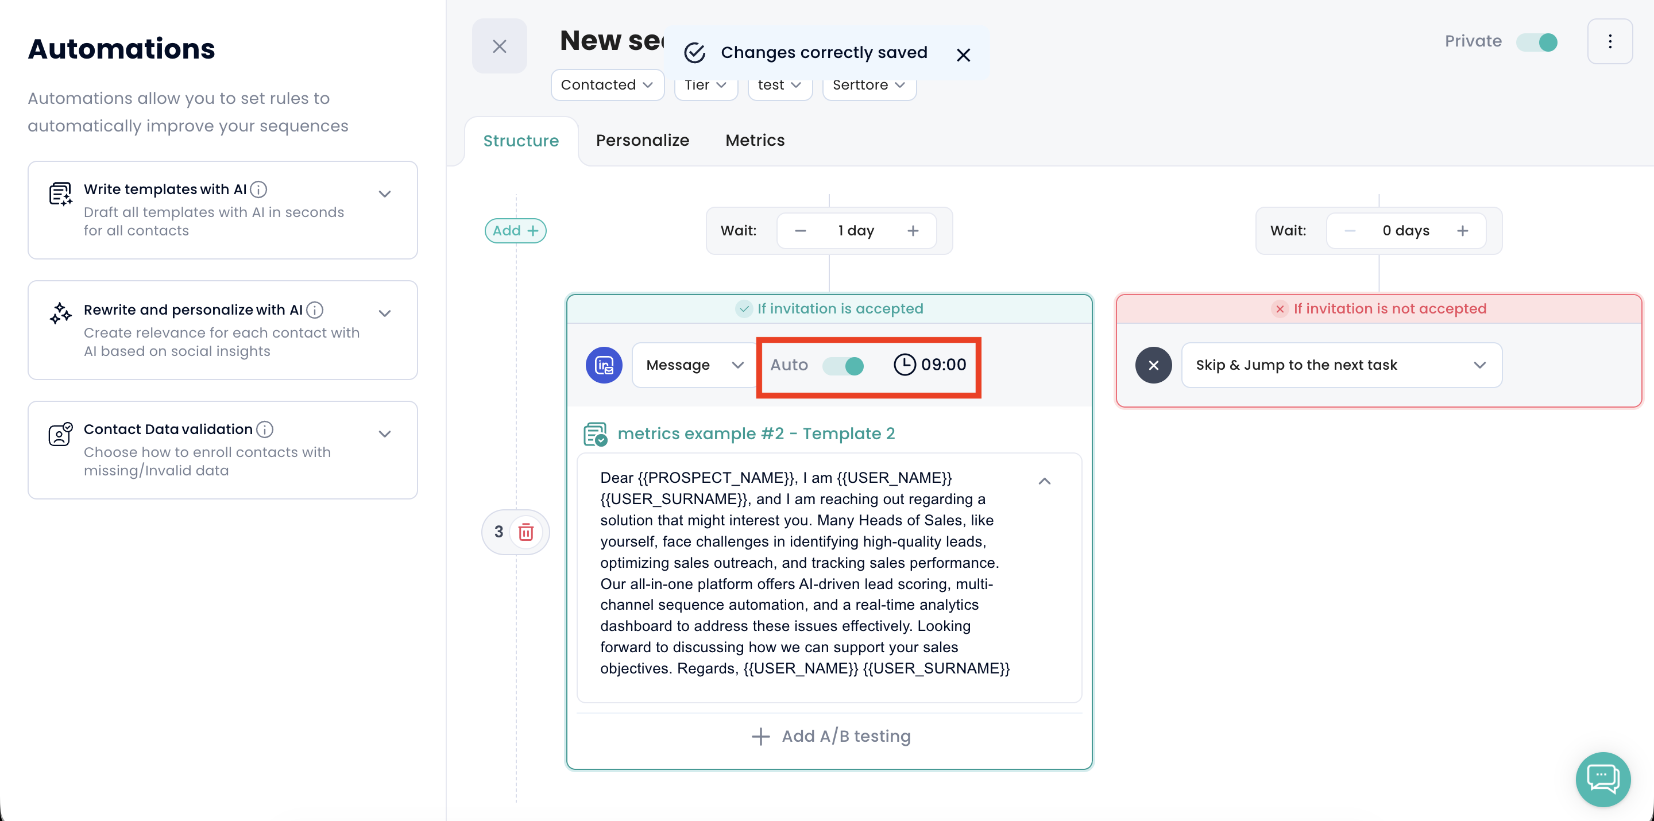
Task: Open the chat support bubble
Action: click(1603, 779)
